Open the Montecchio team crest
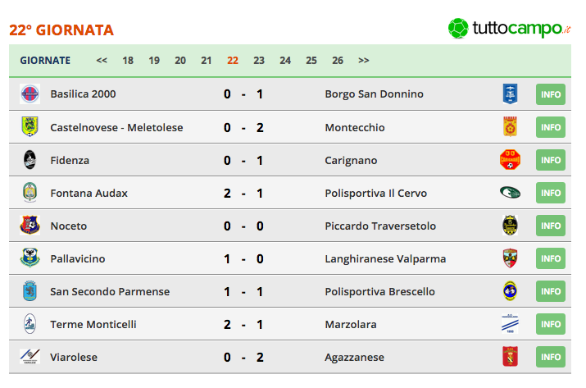The width and height of the screenshot is (586, 388). (x=510, y=127)
